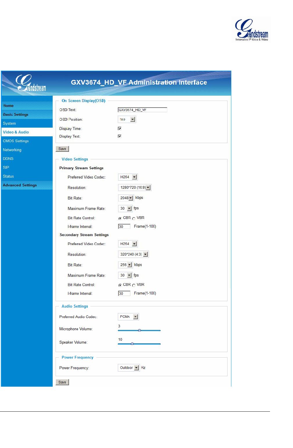
Task: Toggle the Display Text checkbox
Action: [120, 136]
